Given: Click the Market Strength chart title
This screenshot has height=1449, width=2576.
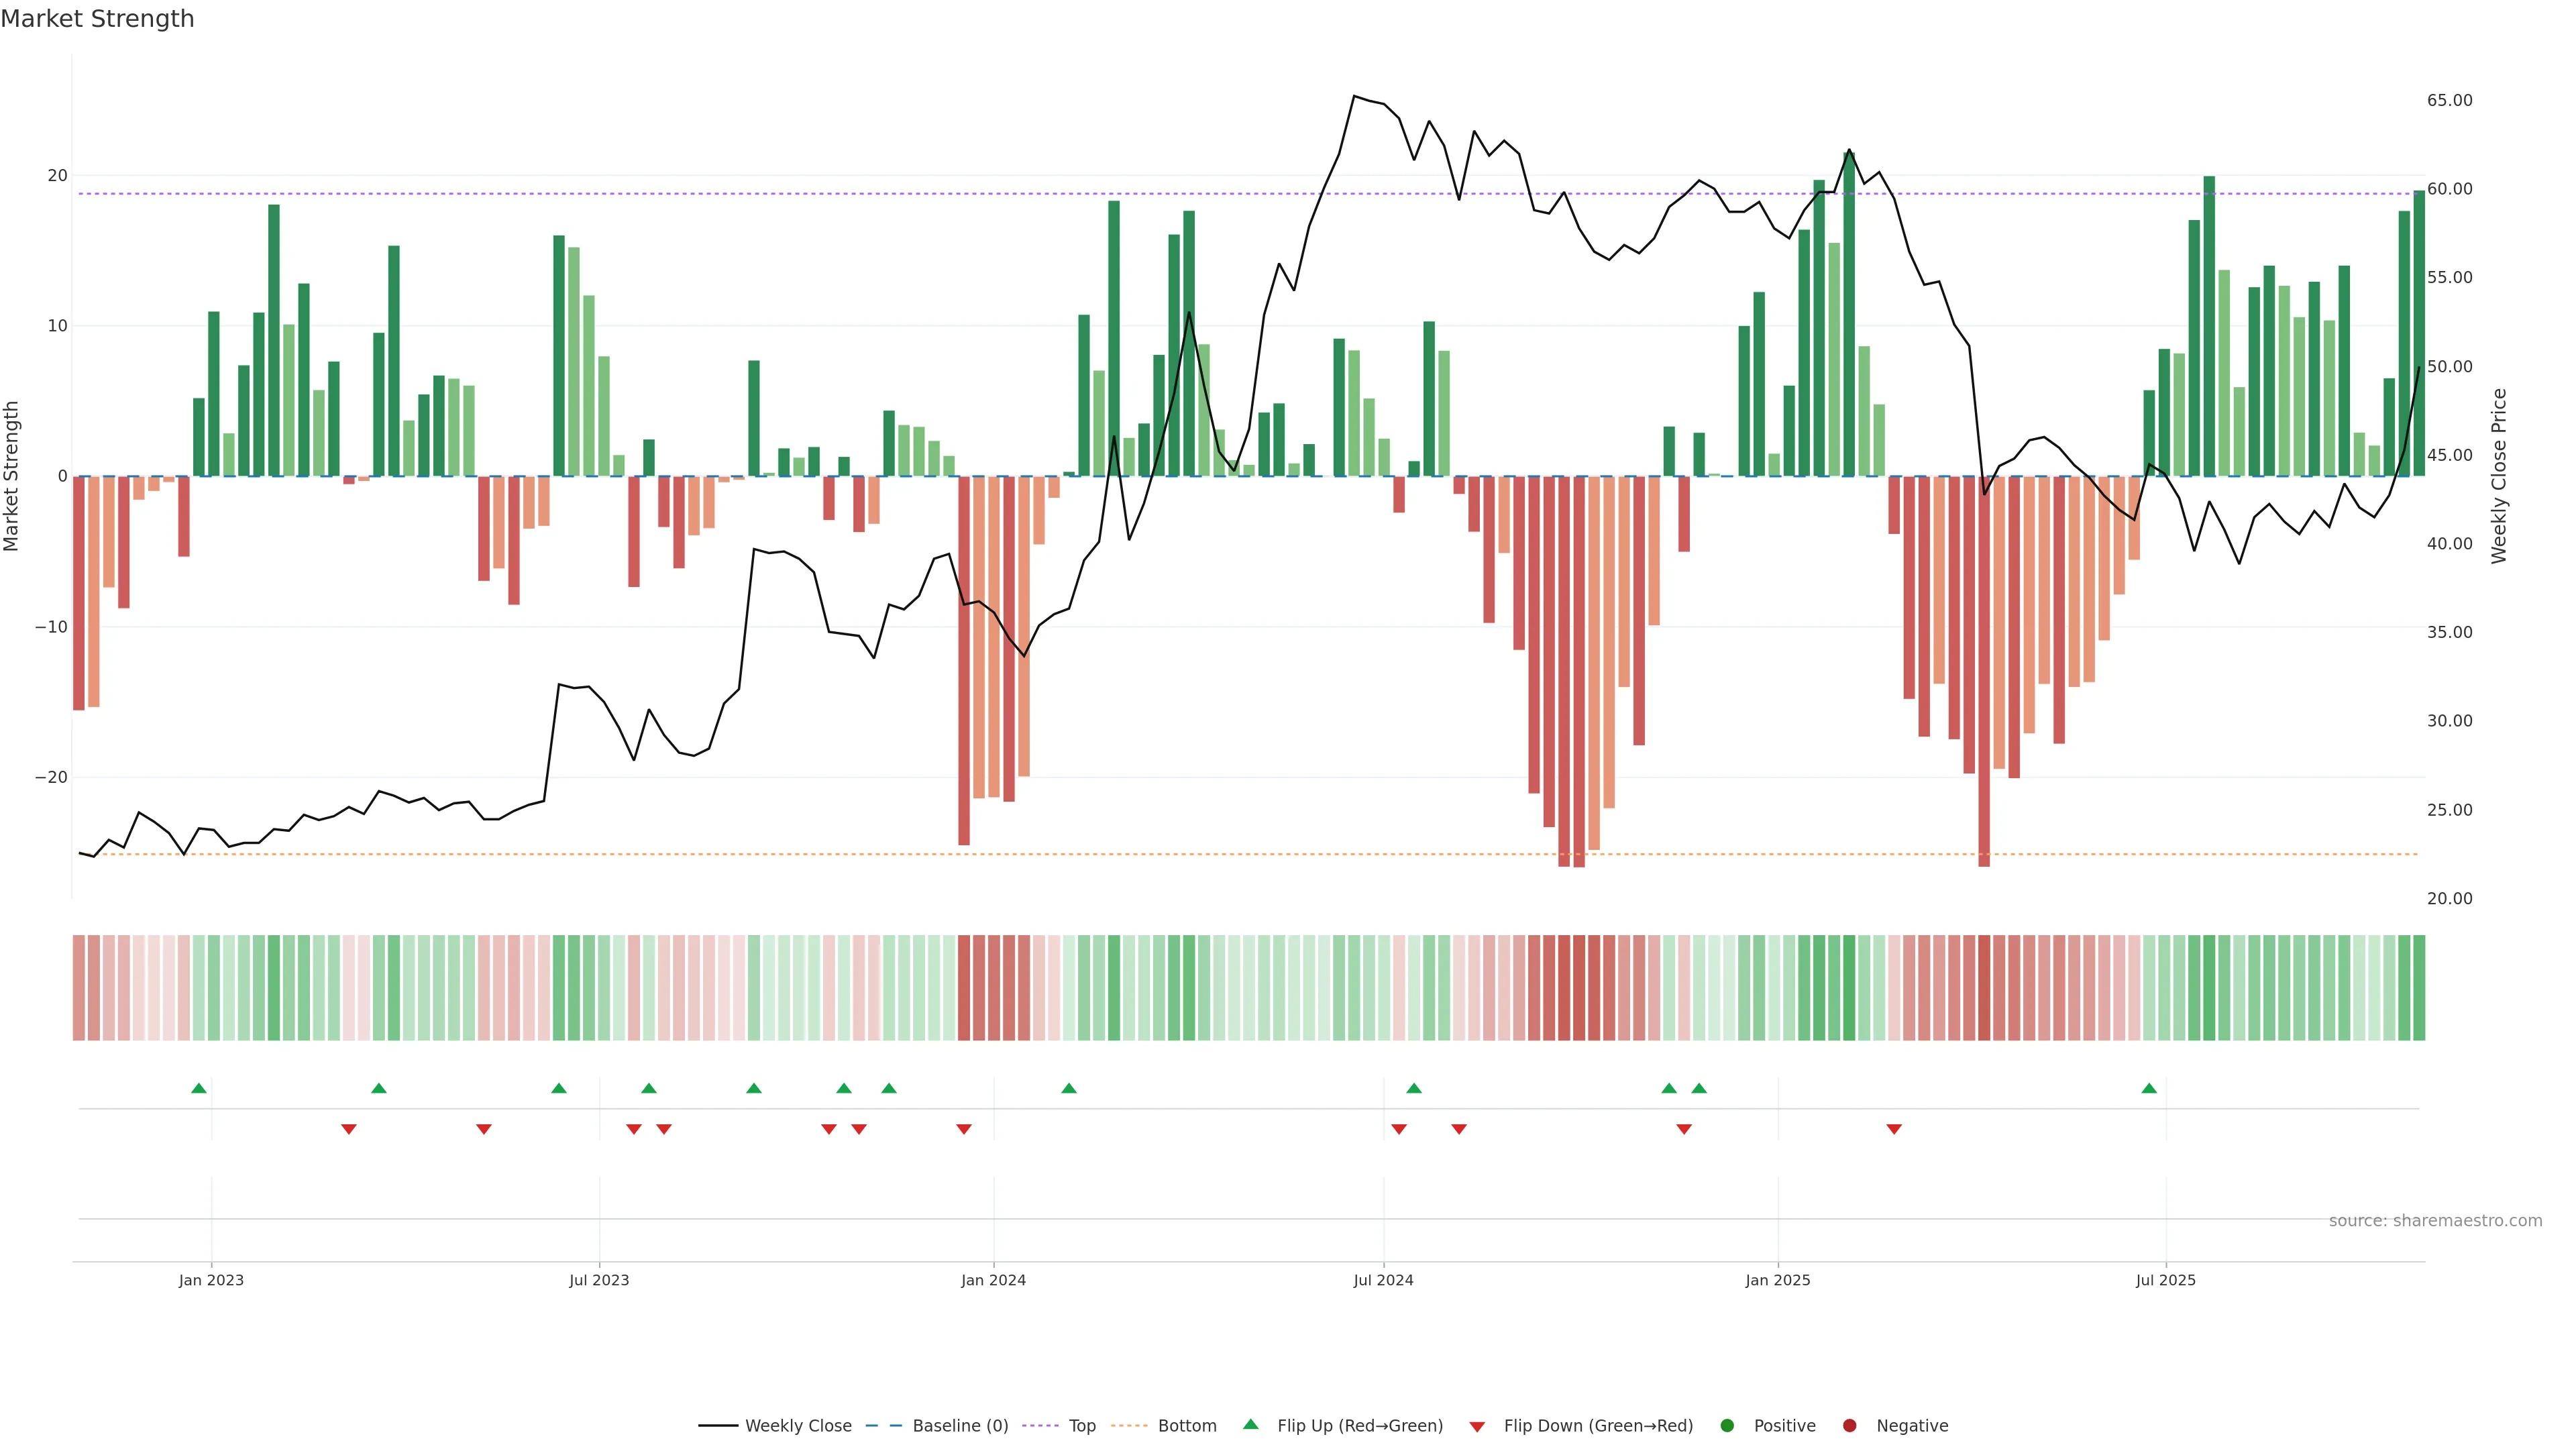Looking at the screenshot, I should [x=97, y=19].
